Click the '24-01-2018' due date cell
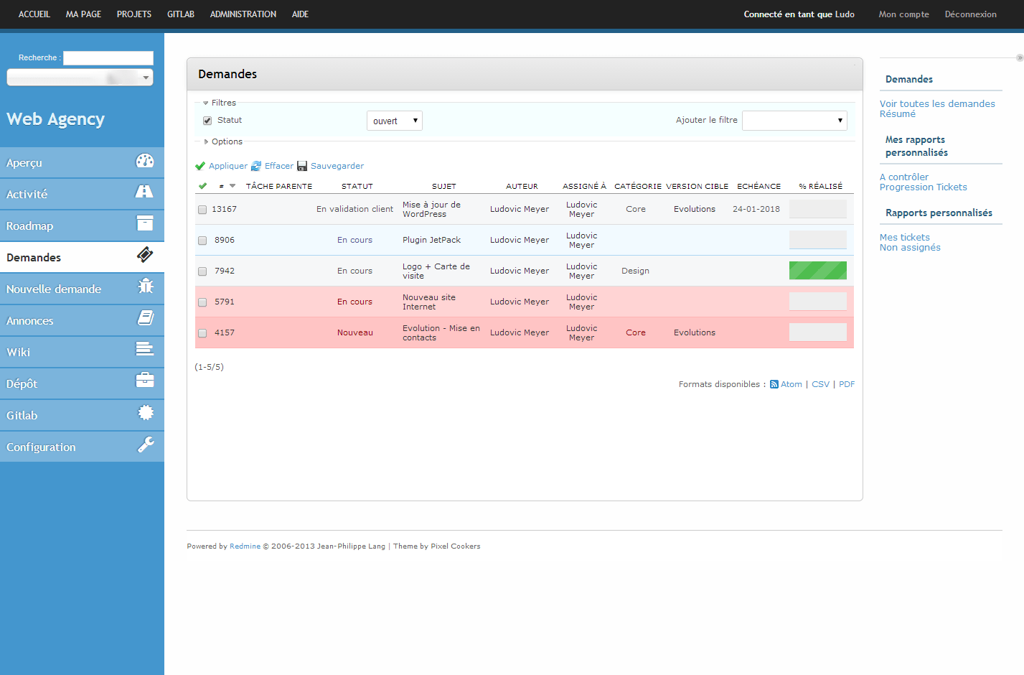This screenshot has width=1024, height=675. tap(756, 210)
